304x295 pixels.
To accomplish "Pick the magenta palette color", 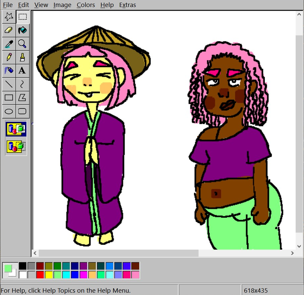I will coord(83,275).
